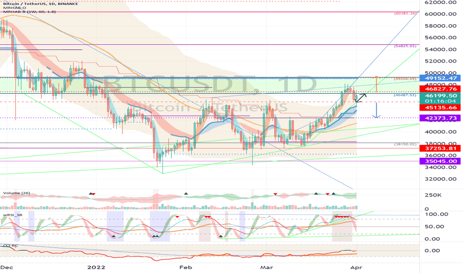Click the current price label 46199.50
The height and width of the screenshot is (273, 463).
441,96
